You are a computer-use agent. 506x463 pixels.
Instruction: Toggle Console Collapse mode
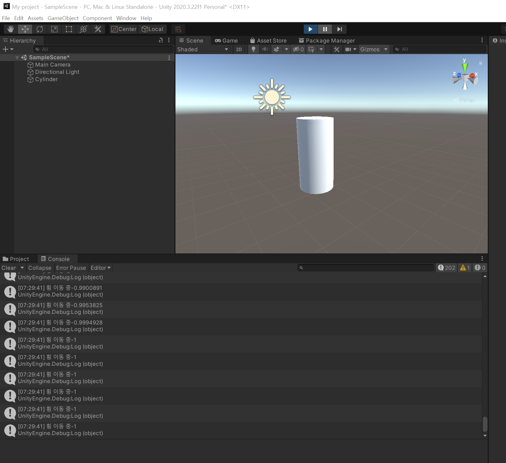pos(40,268)
